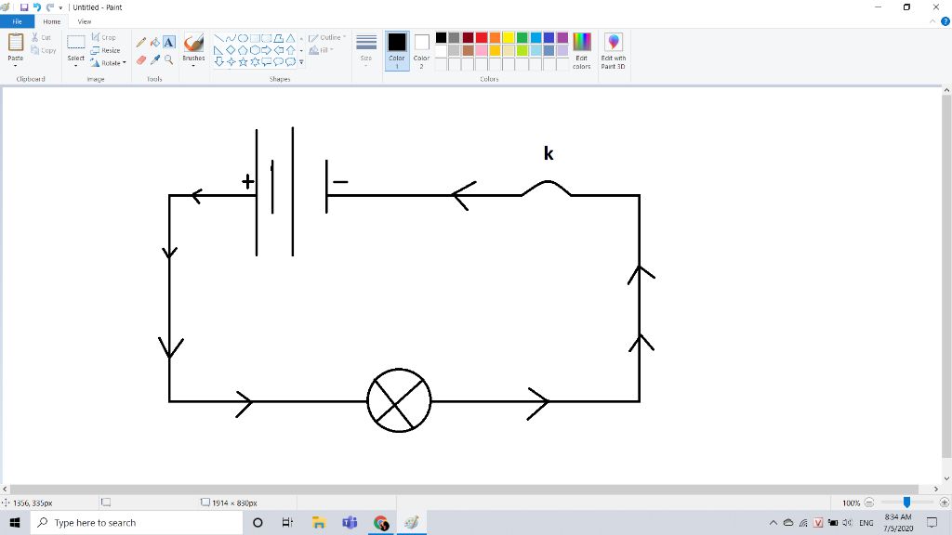Click the horizontal scrollbar right arrow
Viewport: 952px width, 535px height.
point(936,489)
